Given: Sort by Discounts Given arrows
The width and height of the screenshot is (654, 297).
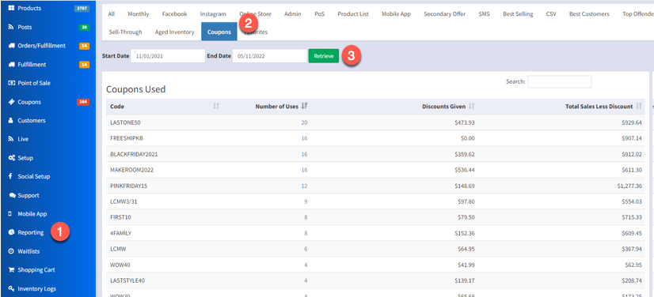Looking at the screenshot, I should click(x=471, y=107).
